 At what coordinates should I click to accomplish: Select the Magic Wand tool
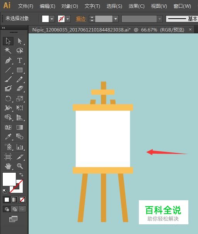coord(8,50)
